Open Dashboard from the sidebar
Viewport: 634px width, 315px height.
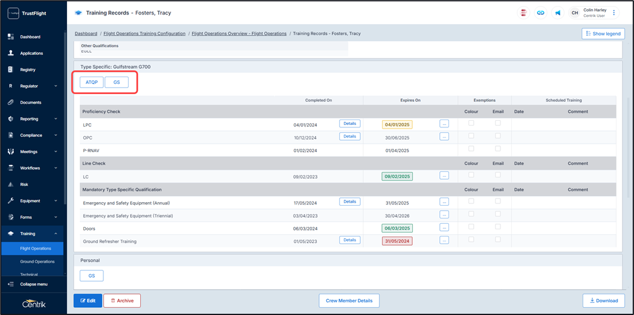30,37
